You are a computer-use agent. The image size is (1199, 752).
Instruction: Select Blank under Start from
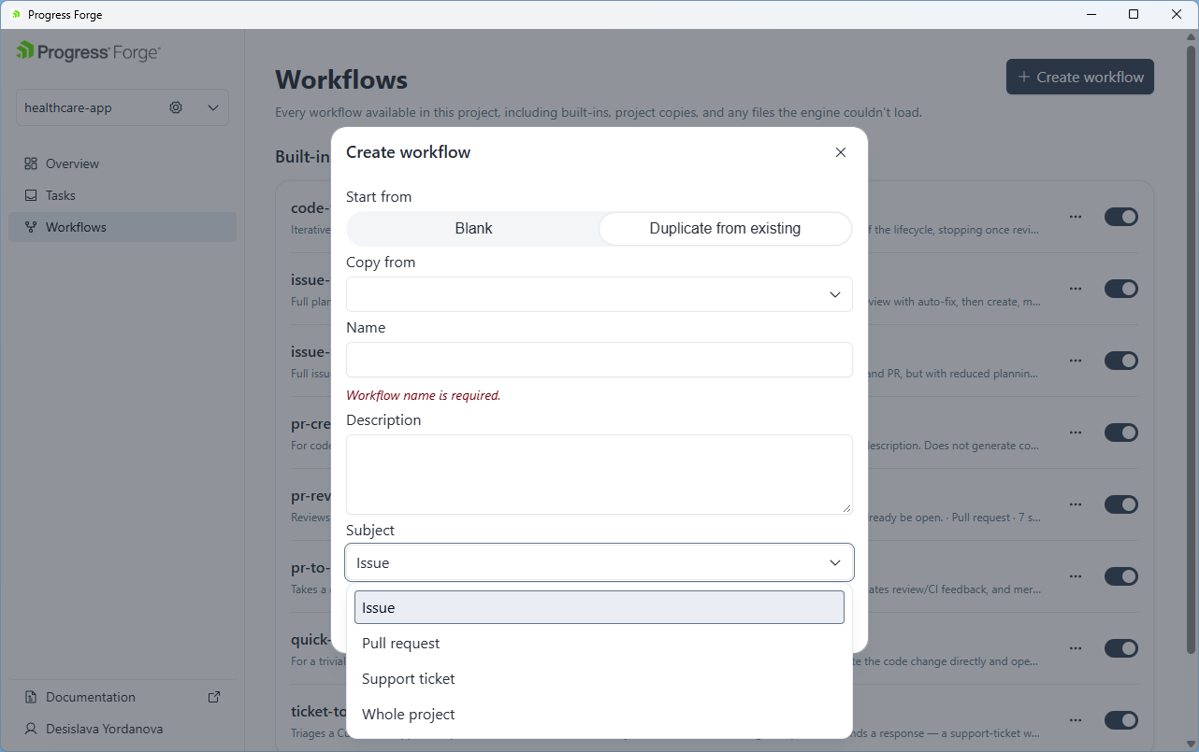click(473, 228)
